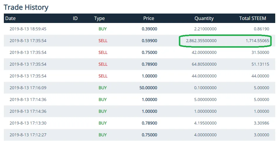The height and width of the screenshot is (141, 277).
Task: Click BUY in the 17:16:09 row
Action: click(x=103, y=88)
